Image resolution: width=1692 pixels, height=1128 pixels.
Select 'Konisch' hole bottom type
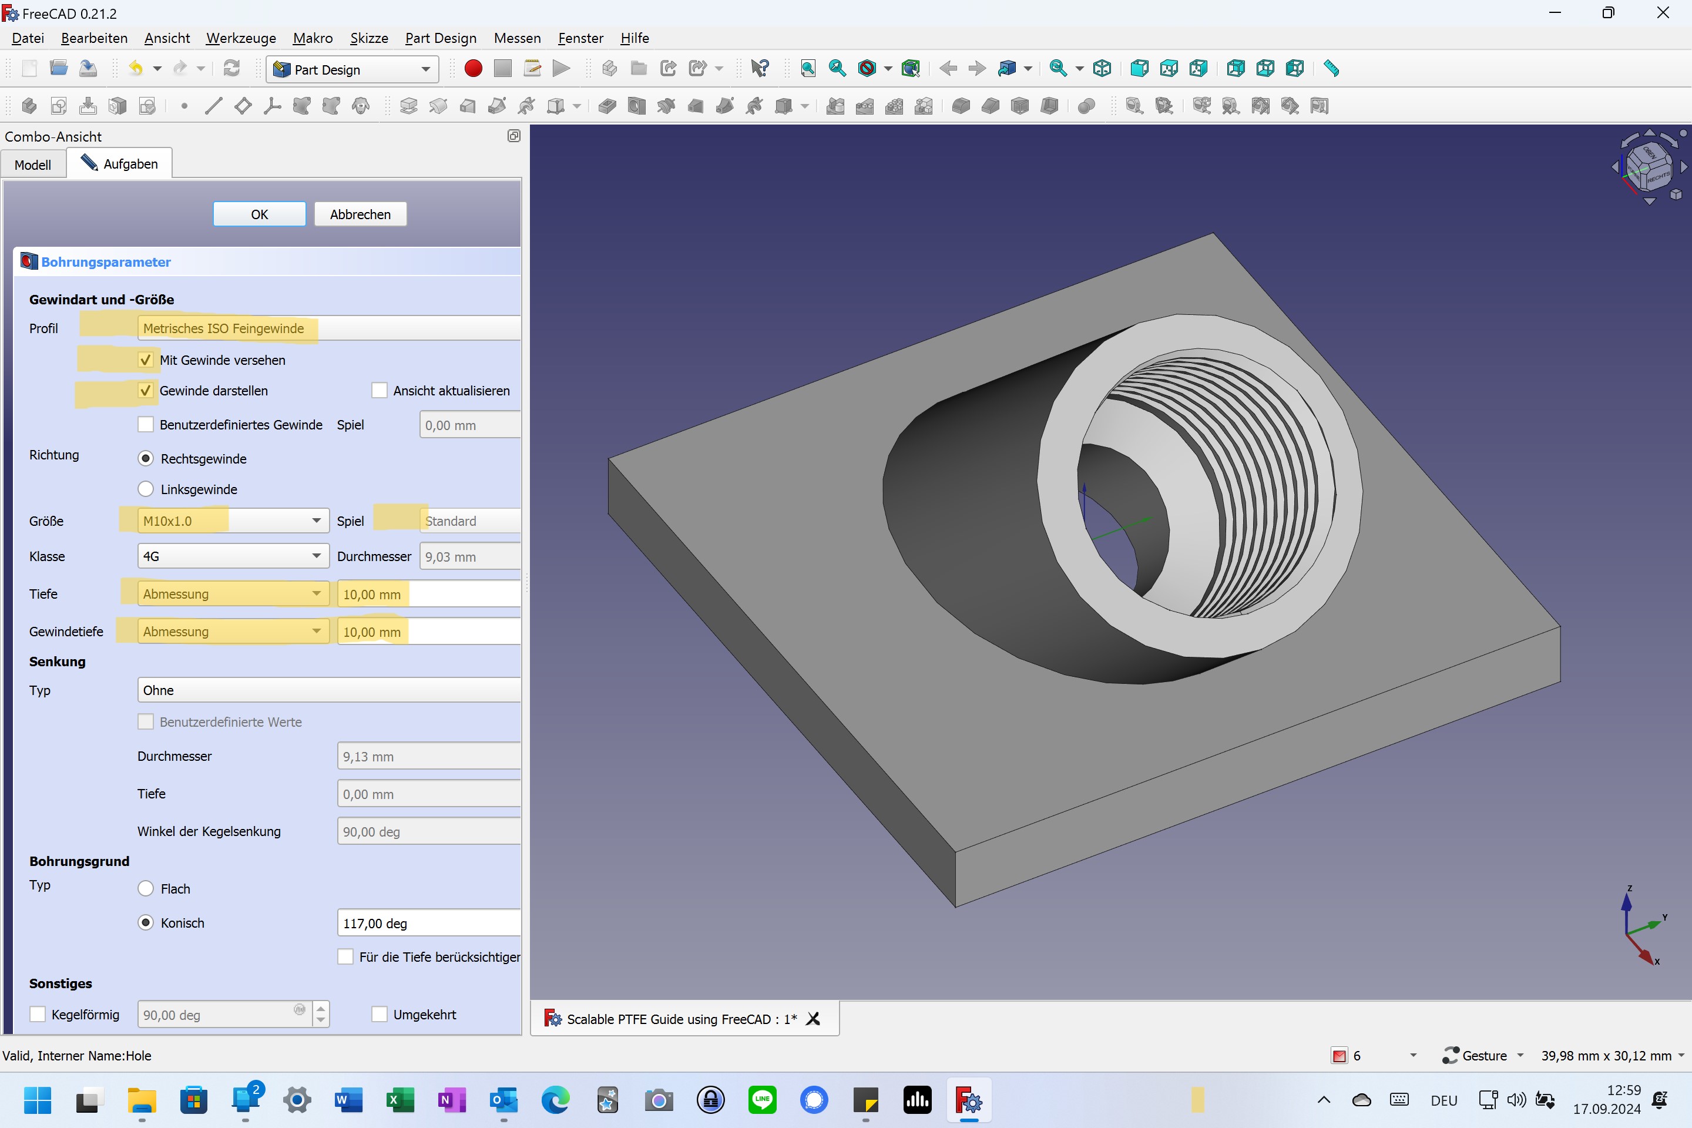point(145,923)
